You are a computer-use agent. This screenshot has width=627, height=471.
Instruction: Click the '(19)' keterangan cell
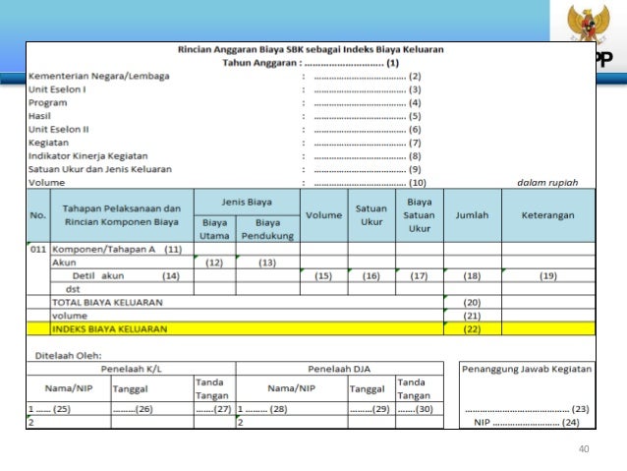[547, 275]
